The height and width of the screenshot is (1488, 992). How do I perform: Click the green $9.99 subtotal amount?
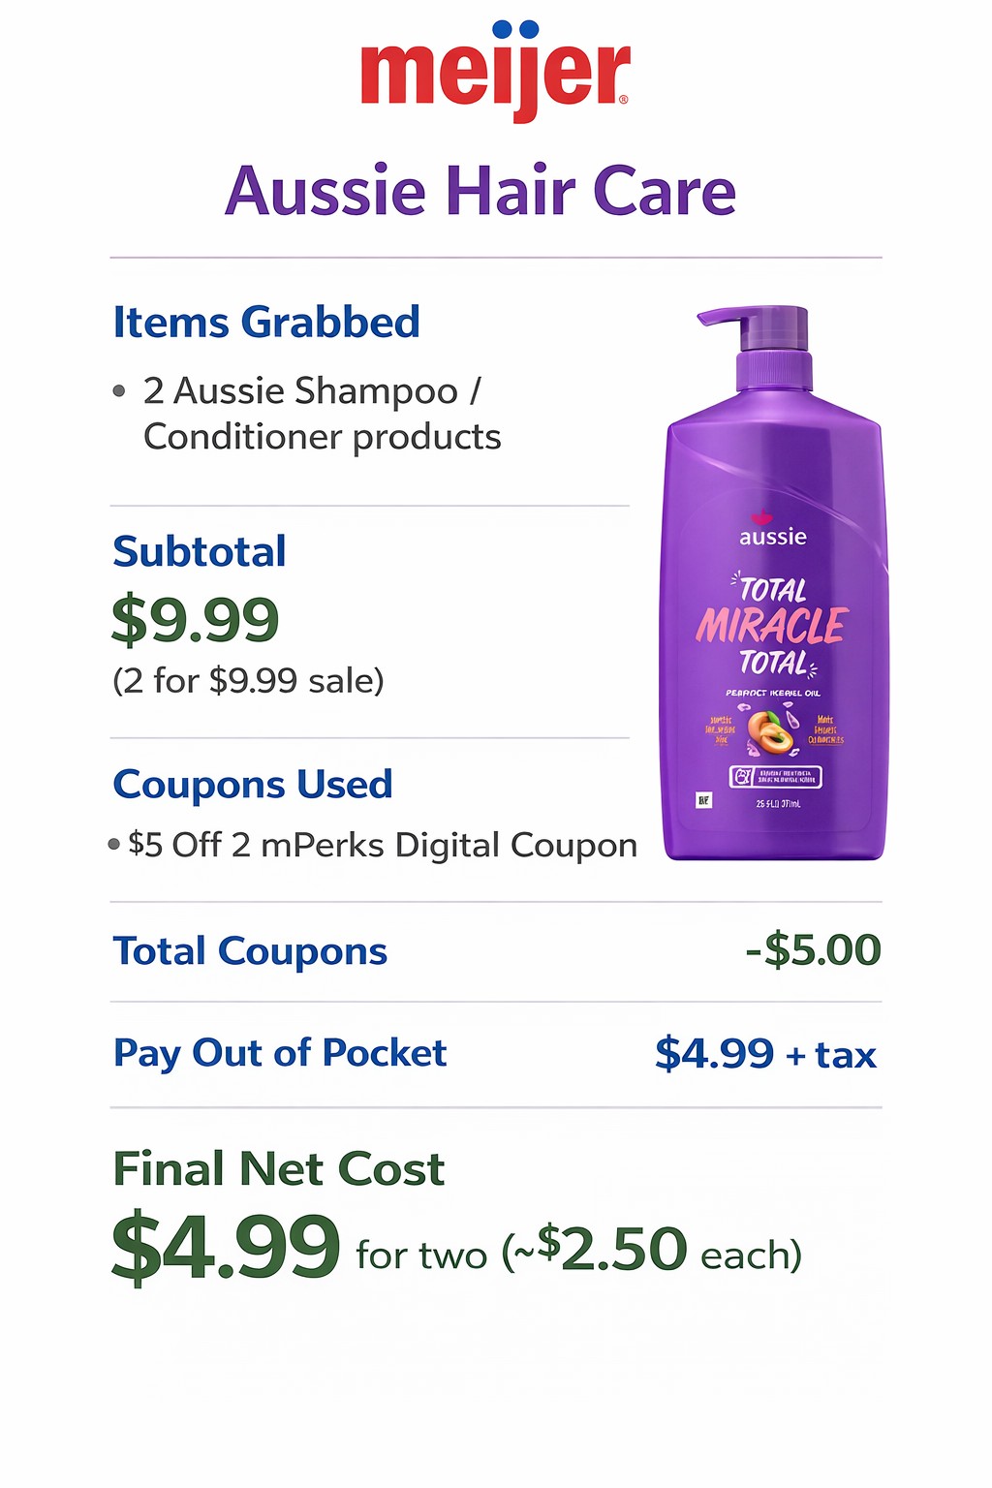(196, 620)
